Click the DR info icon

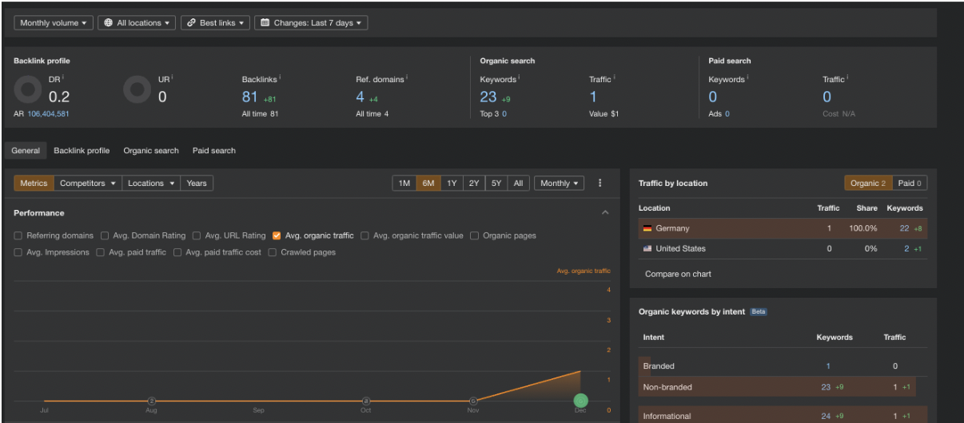coord(63,77)
